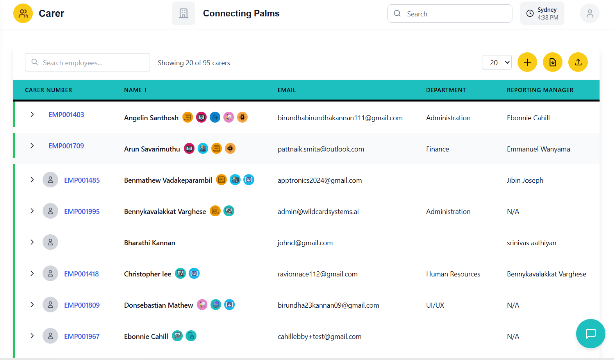This screenshot has width=614, height=360.
Task: Focus the global Search box in header
Action: click(x=450, y=14)
